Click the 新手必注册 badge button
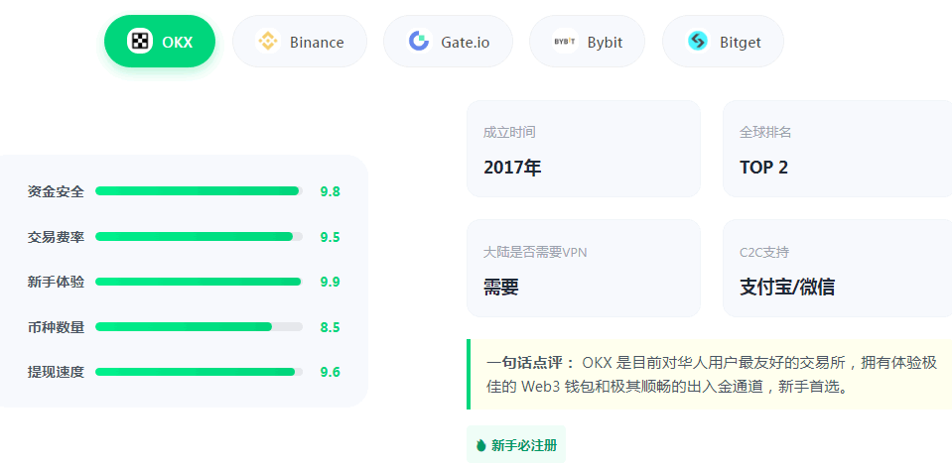This screenshot has height=467, width=952. click(x=517, y=445)
